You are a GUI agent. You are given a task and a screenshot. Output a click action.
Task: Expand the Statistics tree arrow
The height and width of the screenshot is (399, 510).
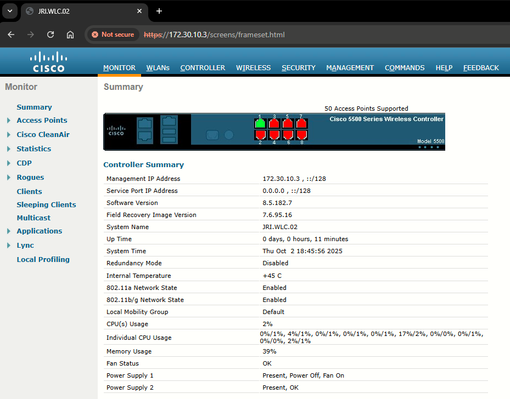click(x=9, y=149)
